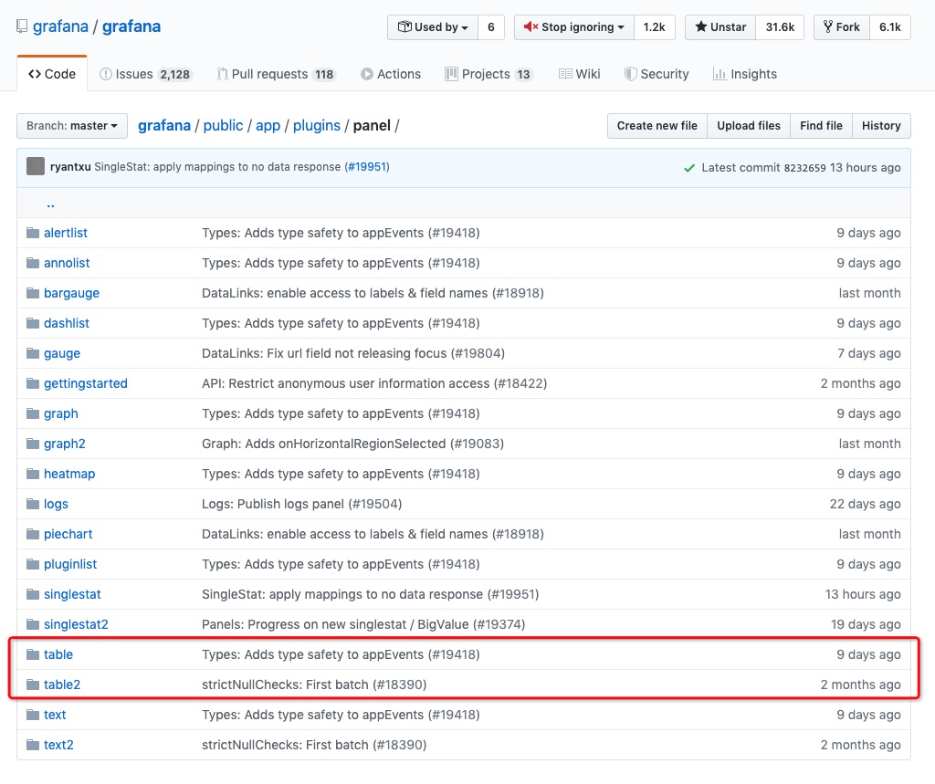
Task: Click the 1.2k watchers count
Action: [x=654, y=27]
